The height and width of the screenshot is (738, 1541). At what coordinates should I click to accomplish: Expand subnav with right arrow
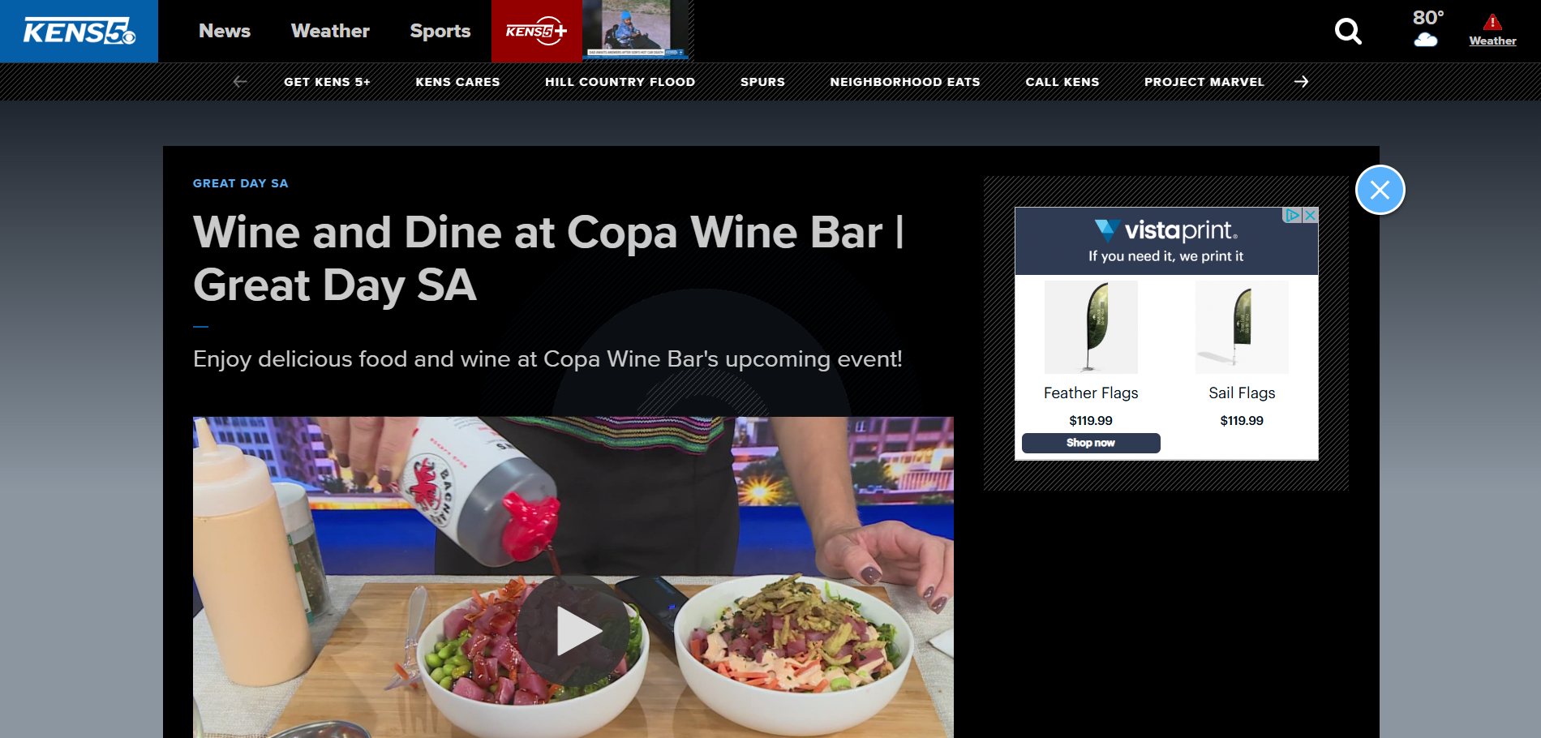(x=1302, y=82)
